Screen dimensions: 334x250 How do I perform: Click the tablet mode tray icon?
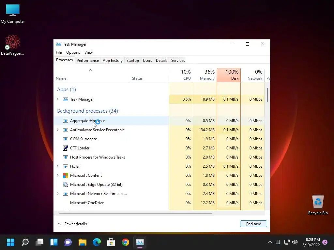tap(278, 242)
